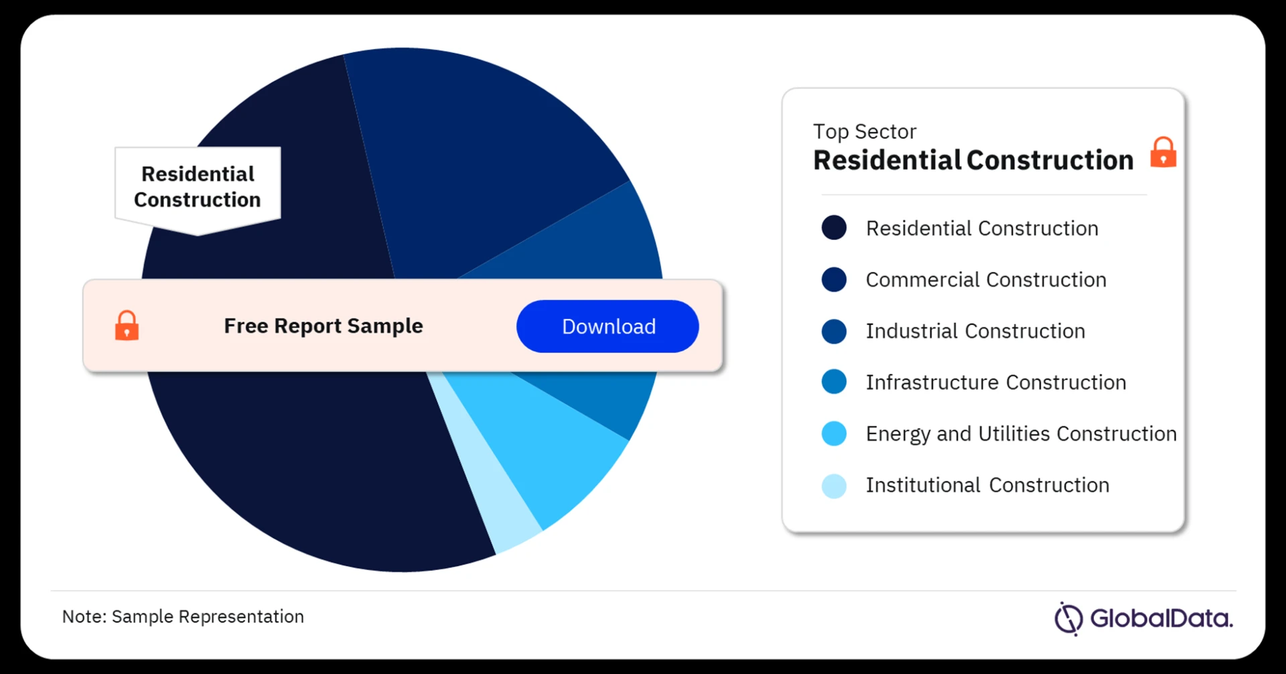Click the lock icon beside Free Report Sample
1286x674 pixels.
[127, 326]
